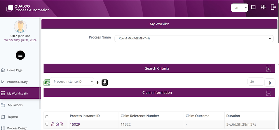Viewport: 279px width, 130px height.
Task: Open the Process Instance ID sort dropdown
Action: point(72,82)
